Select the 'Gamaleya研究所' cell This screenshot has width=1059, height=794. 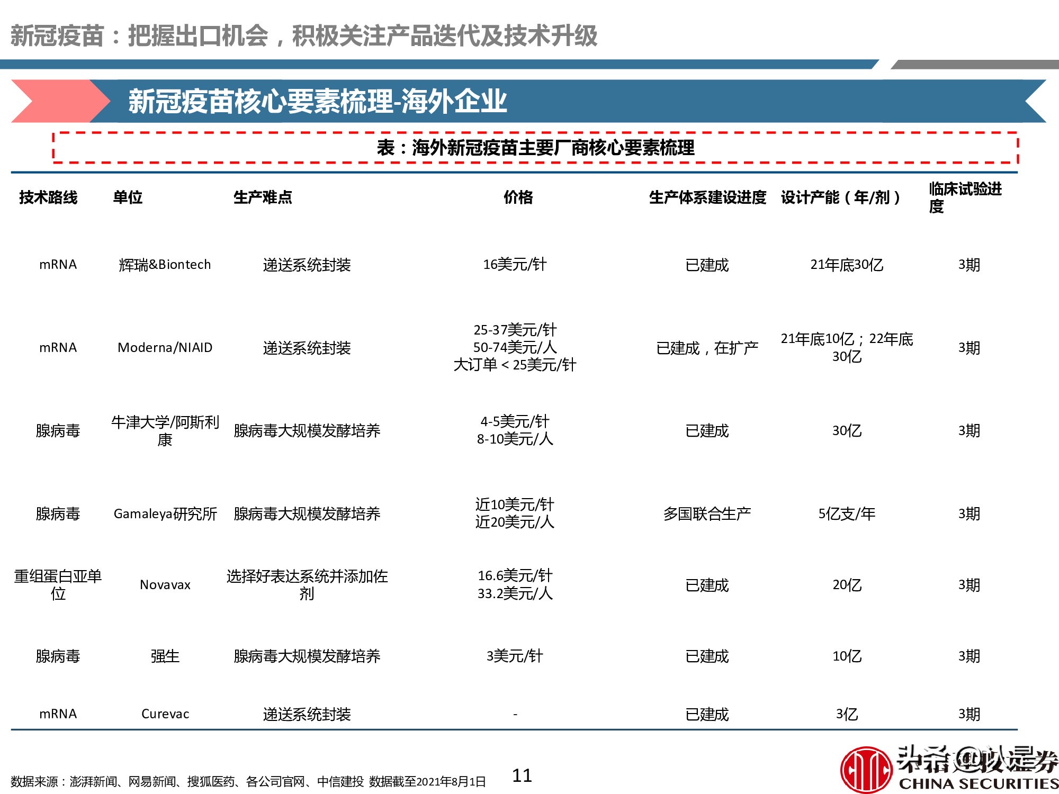[x=166, y=514]
